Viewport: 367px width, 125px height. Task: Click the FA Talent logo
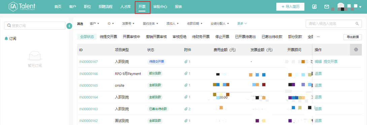tap(22, 7)
